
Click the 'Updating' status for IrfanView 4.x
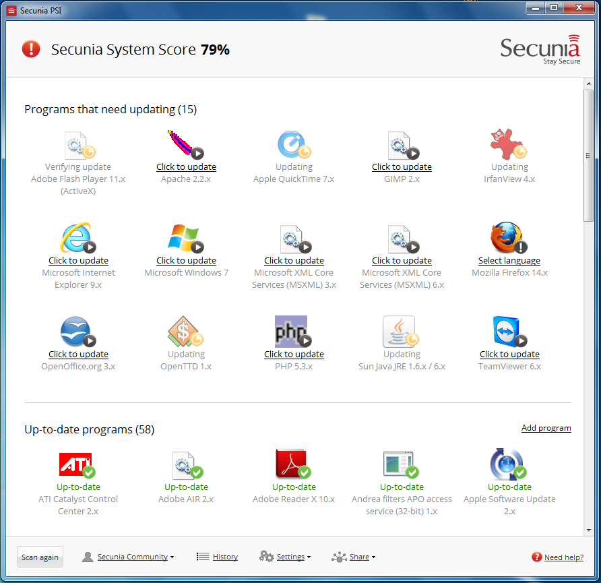click(509, 166)
